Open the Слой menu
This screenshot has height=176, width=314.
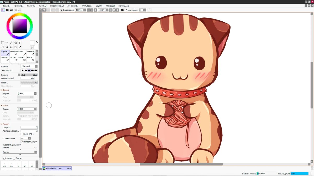pos(43,6)
